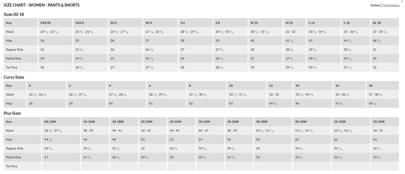Image resolution: width=405 pixels, height=174 pixels.
Task: Select the 3X 24W plus size header
Action: coord(204,122)
